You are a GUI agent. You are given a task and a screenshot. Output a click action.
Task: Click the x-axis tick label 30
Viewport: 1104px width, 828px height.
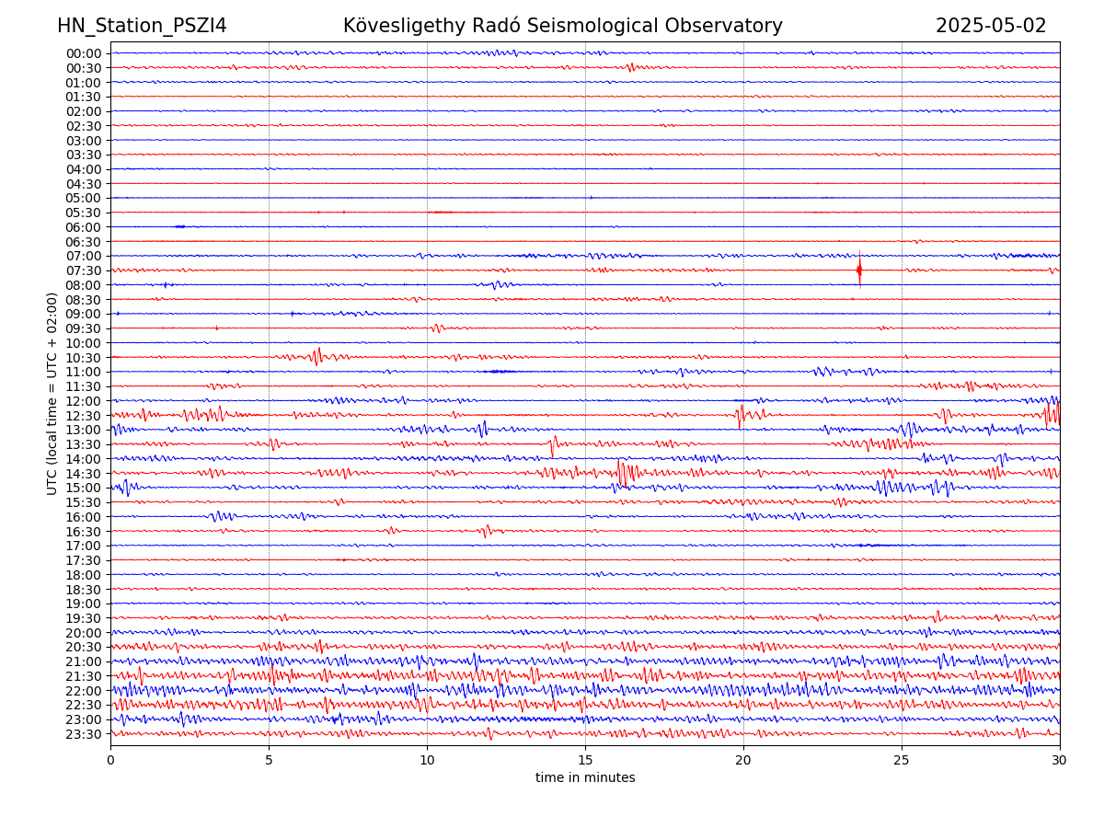click(1060, 761)
